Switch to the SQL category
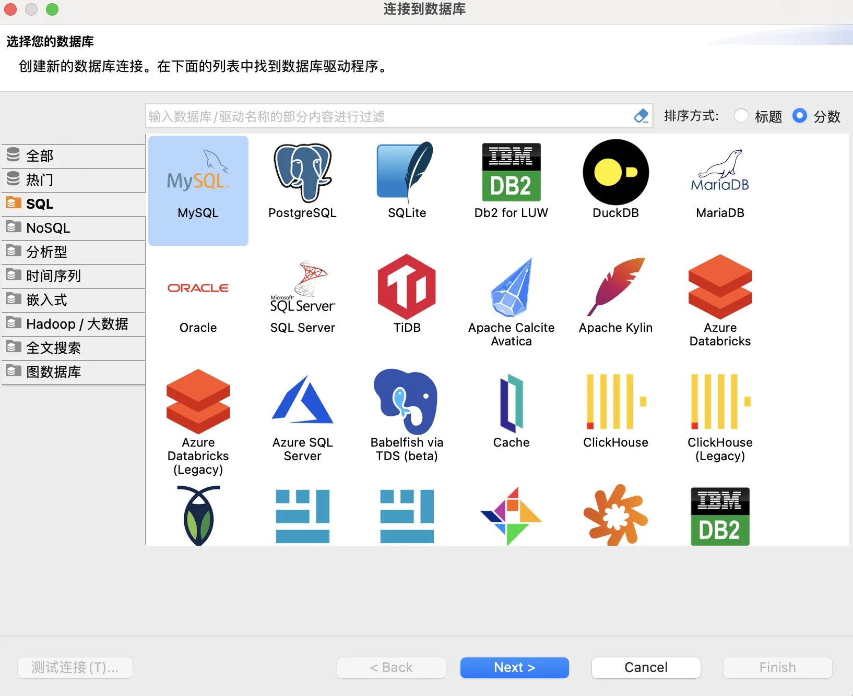 click(x=74, y=204)
